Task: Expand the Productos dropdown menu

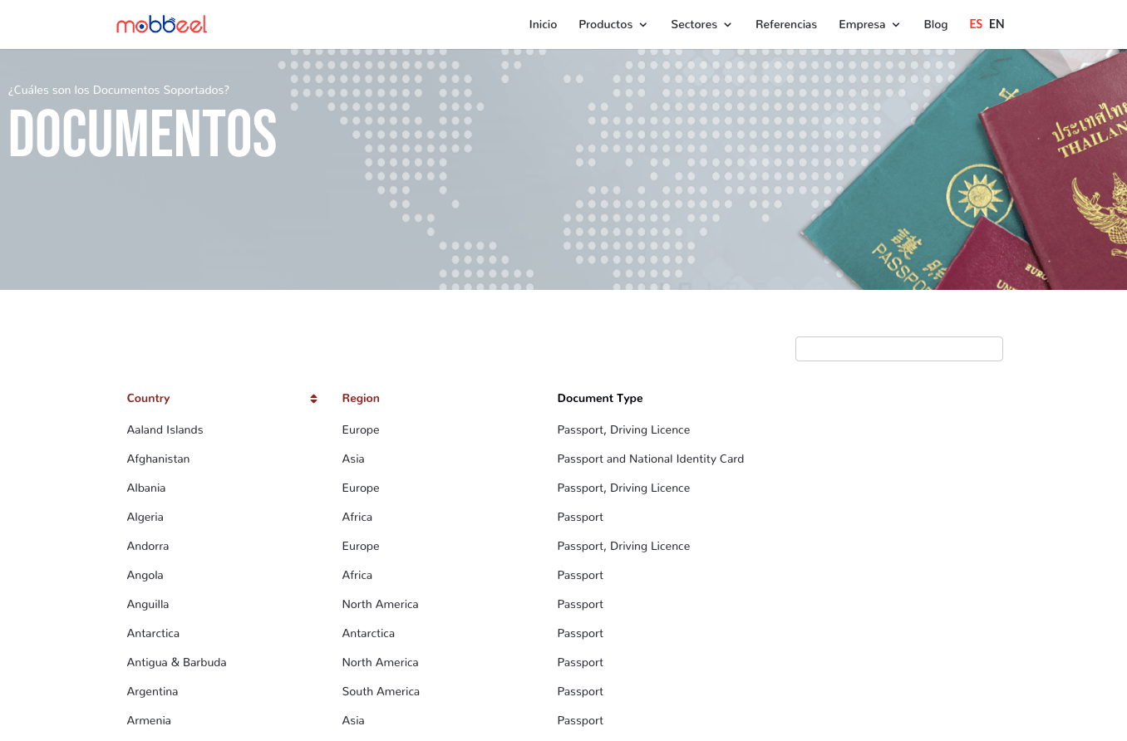Action: 613,25
